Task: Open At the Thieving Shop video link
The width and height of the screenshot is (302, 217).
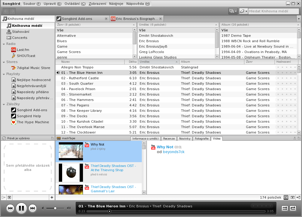Action: point(113,168)
